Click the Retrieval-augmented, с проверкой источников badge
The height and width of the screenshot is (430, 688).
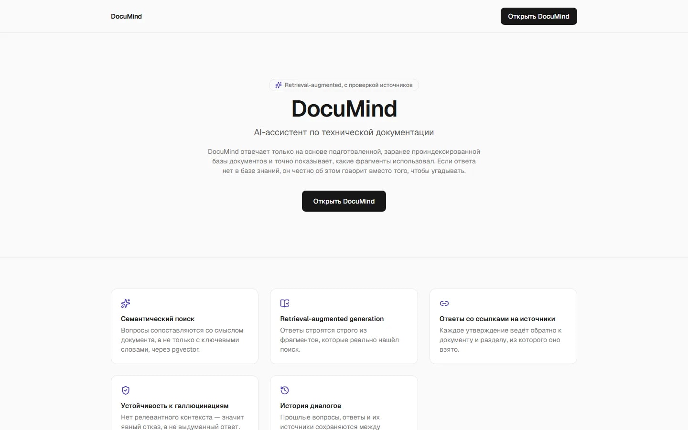(x=344, y=85)
